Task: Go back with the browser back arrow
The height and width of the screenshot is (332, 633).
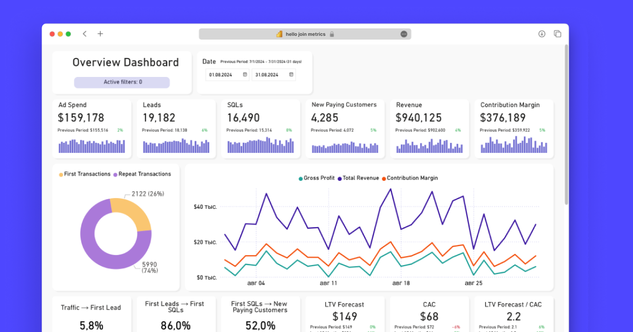Action: [84, 34]
